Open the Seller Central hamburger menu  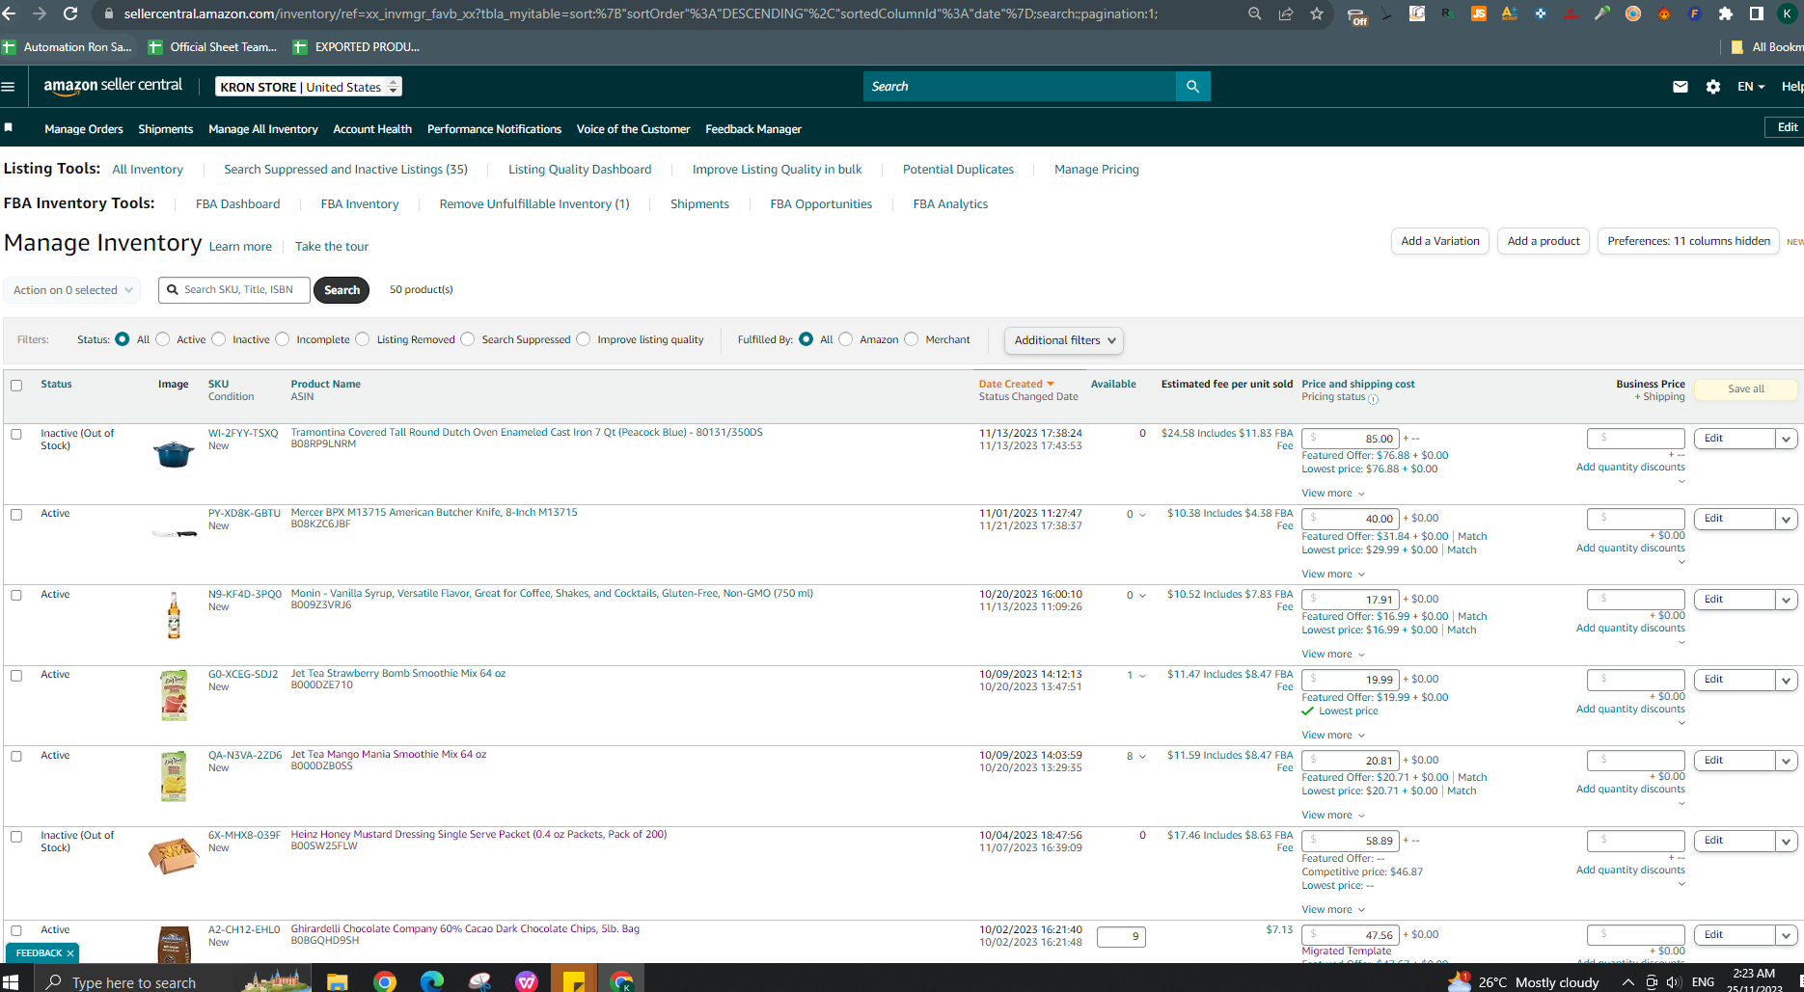click(9, 87)
